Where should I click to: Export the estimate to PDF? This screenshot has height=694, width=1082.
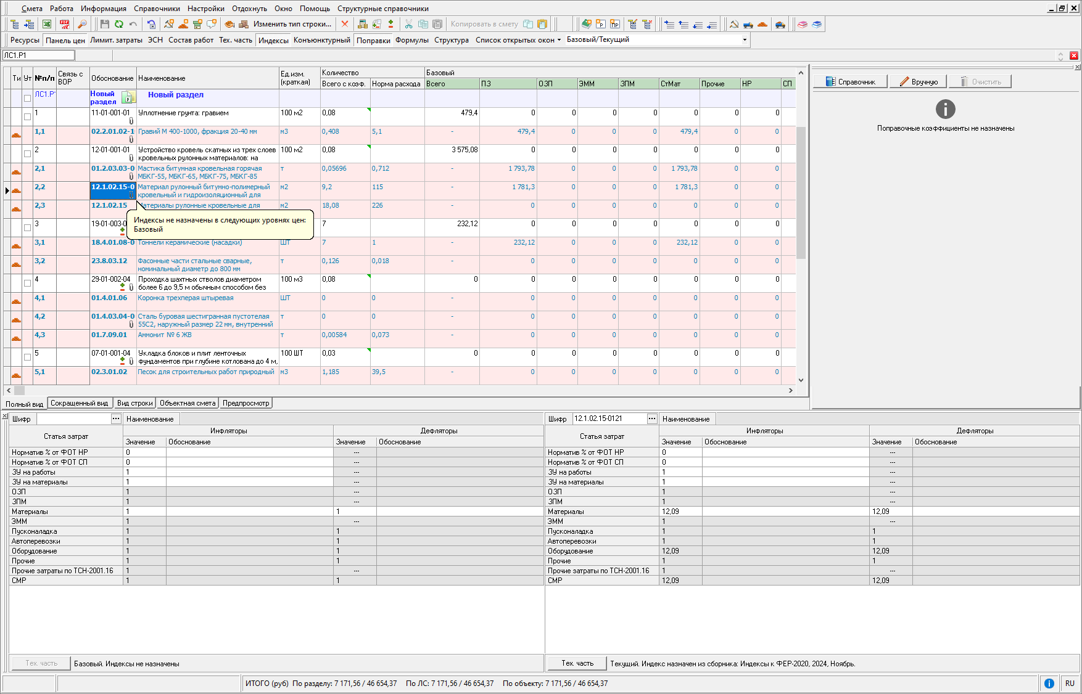coord(64,24)
